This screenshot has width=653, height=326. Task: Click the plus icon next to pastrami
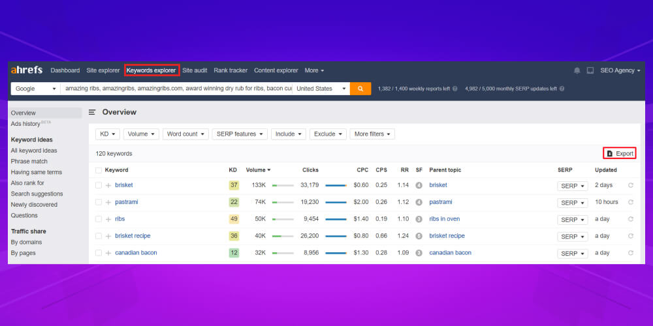[x=108, y=203]
